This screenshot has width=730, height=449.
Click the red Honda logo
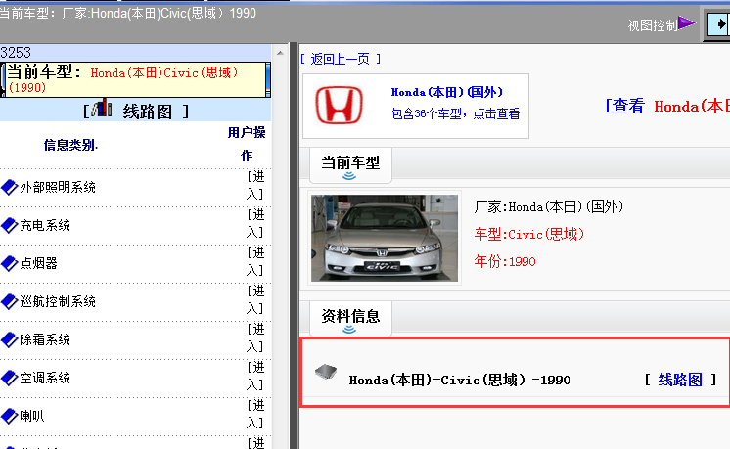tap(339, 105)
